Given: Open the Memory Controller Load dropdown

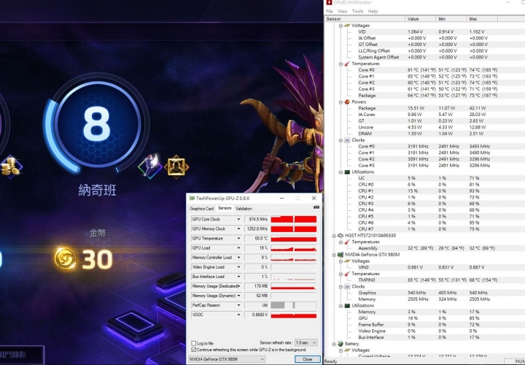Looking at the screenshot, I should pos(238,258).
